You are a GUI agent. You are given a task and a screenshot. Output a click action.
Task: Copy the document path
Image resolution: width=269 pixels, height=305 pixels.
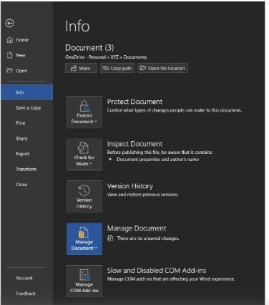[117, 69]
